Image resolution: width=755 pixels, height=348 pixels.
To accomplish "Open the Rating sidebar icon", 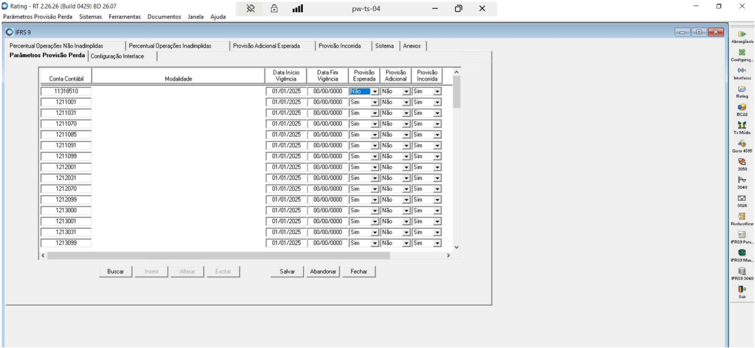I will [x=742, y=92].
